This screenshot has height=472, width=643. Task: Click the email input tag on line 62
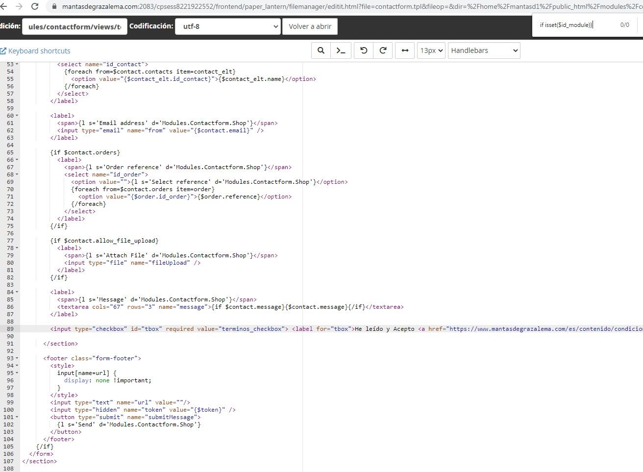[160, 130]
